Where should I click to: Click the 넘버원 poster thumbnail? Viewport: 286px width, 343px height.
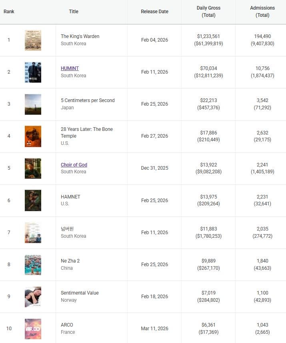[x=33, y=233]
